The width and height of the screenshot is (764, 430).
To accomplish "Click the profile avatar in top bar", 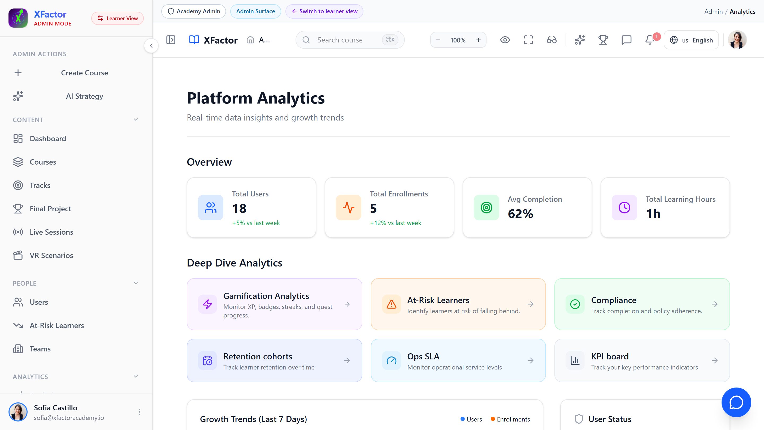I will click(x=737, y=40).
